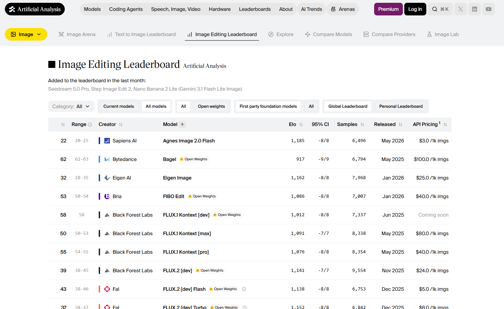
Task: Open the YouTube icon in header
Action: (489, 9)
